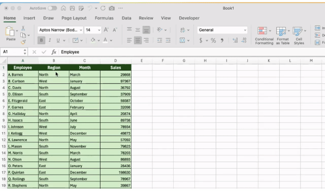Click the fx insert function button
The height and width of the screenshot is (191, 325).
(54, 52)
